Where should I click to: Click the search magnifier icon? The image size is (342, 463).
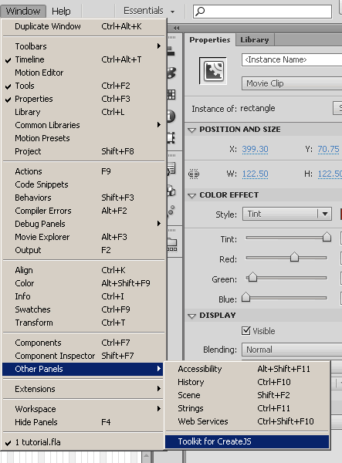[x=200, y=12]
